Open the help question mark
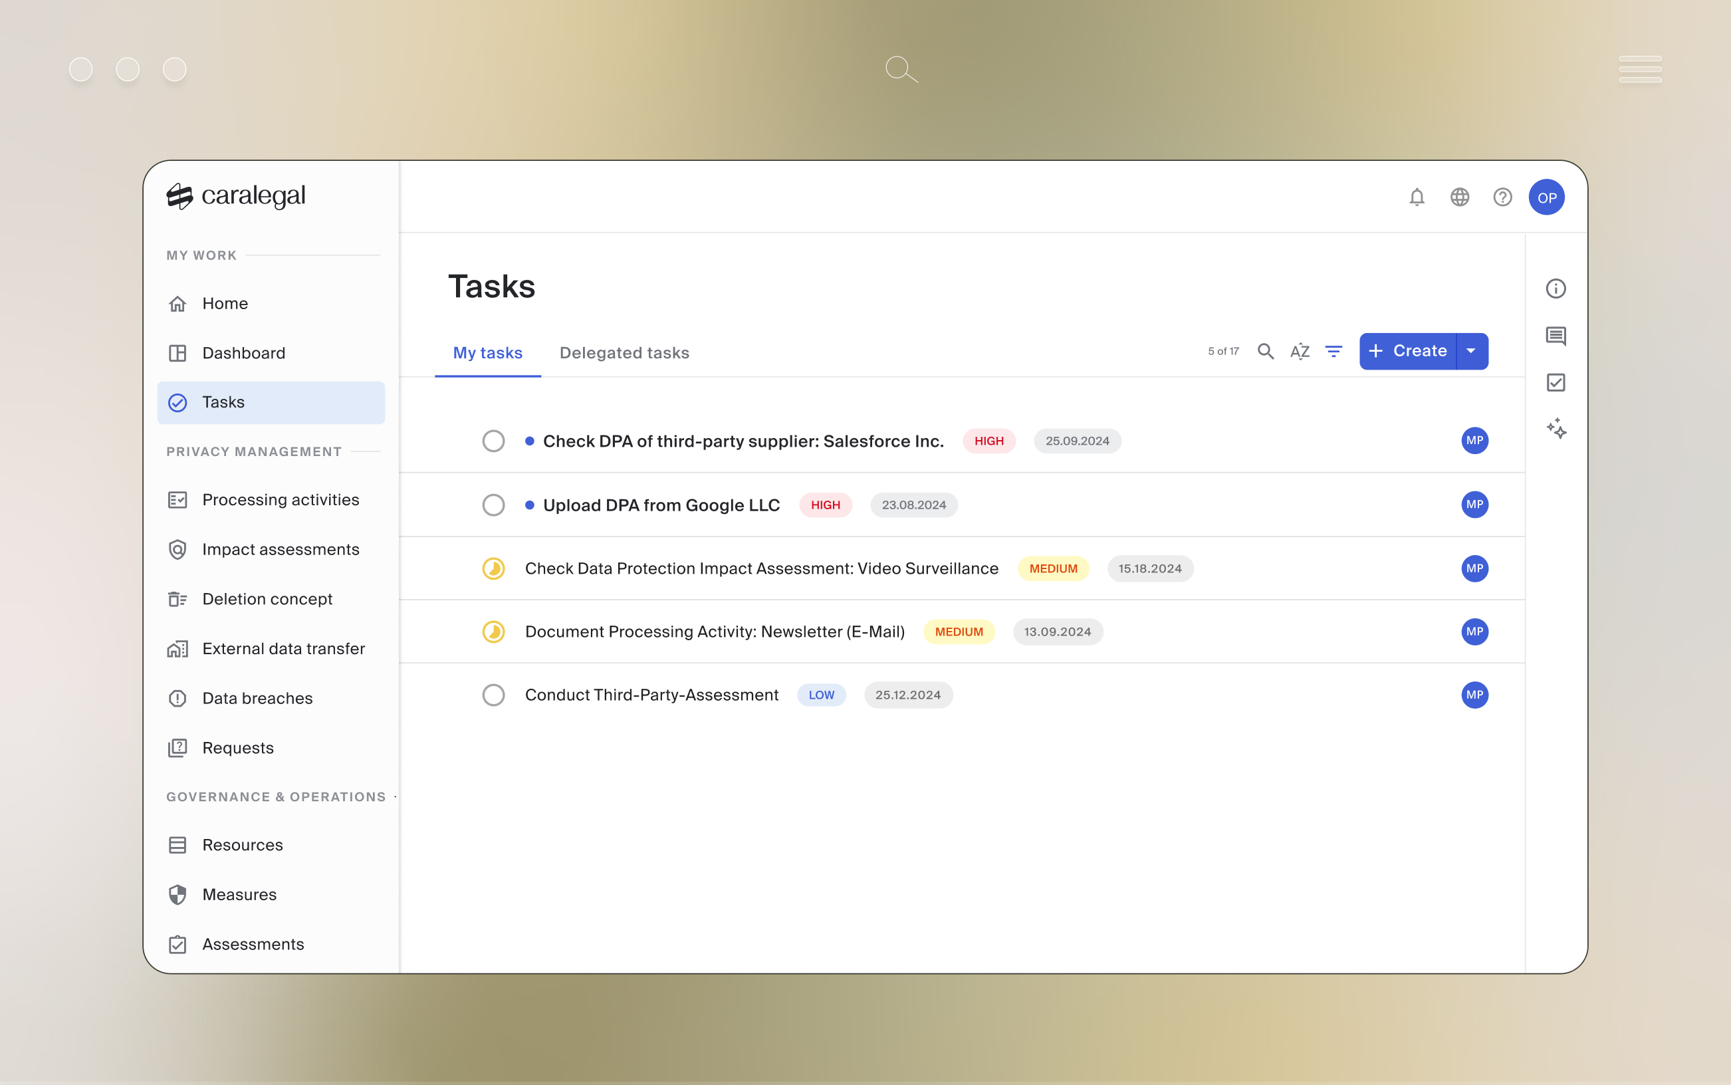Image resolution: width=1731 pixels, height=1085 pixels. [1502, 197]
